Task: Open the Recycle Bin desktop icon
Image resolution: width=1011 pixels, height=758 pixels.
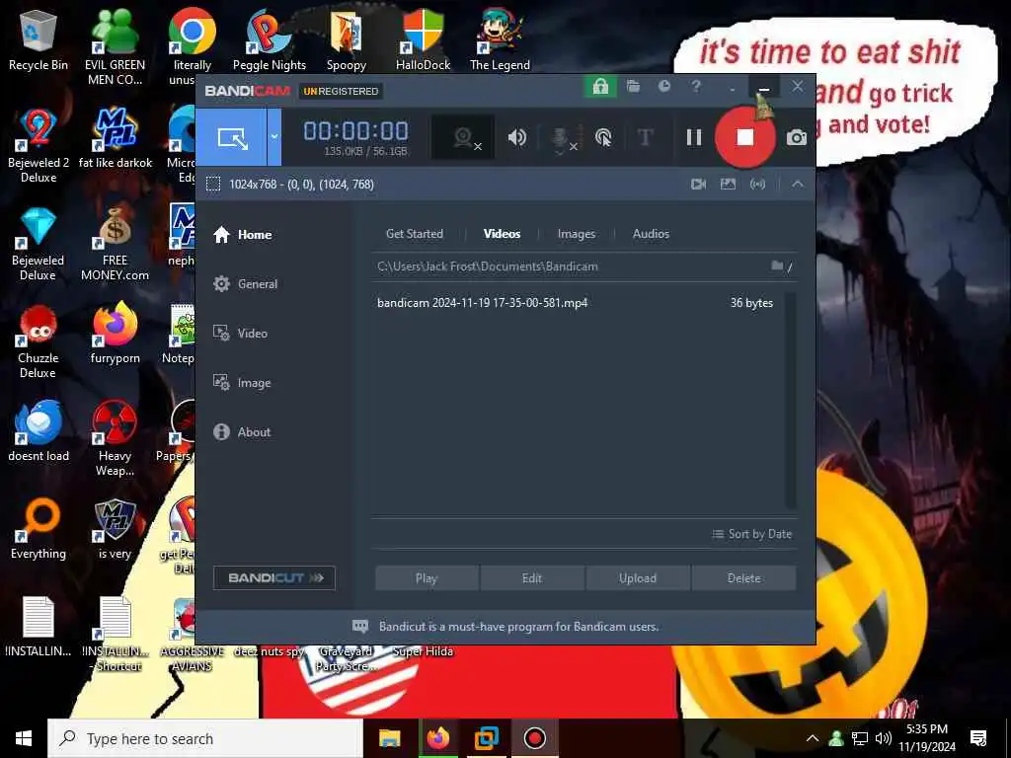Action: tap(39, 40)
